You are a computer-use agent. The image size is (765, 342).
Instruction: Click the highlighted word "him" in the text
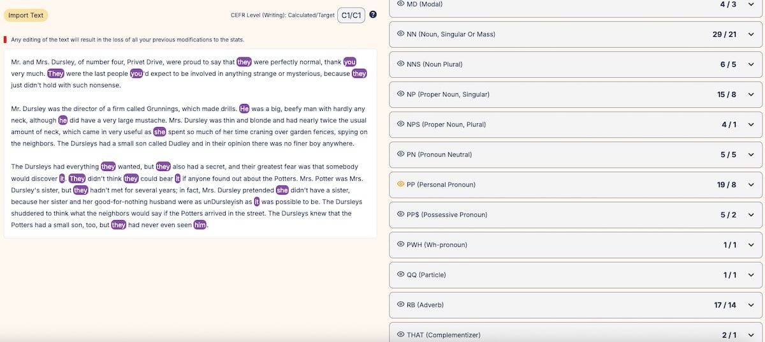[200, 225]
